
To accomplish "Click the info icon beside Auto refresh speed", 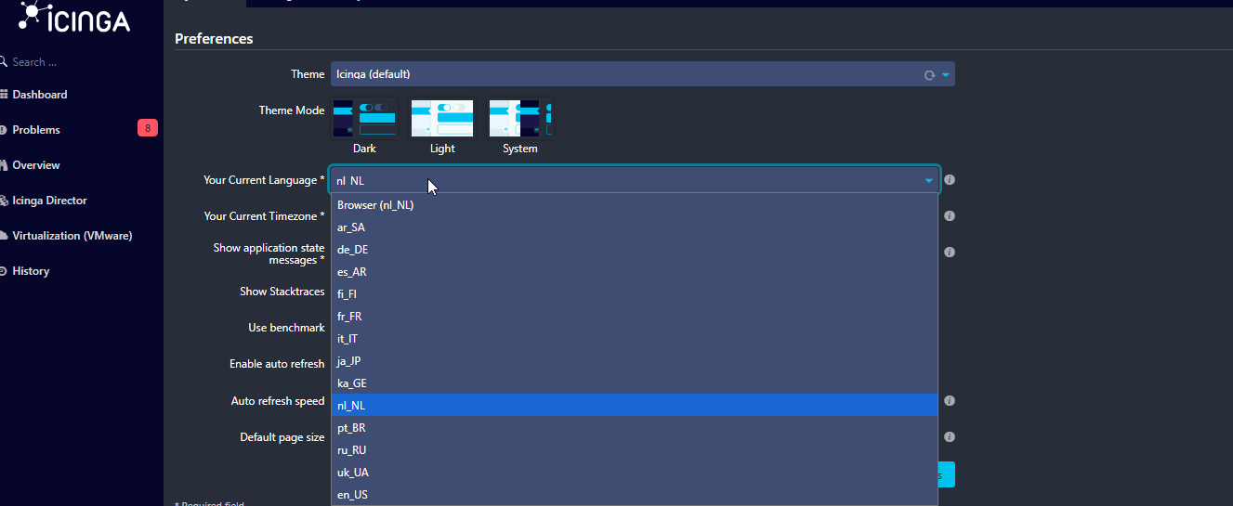I will pyautogui.click(x=950, y=401).
